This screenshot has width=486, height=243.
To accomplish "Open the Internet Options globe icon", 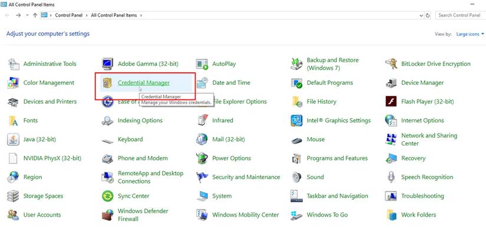I will click(x=391, y=121).
